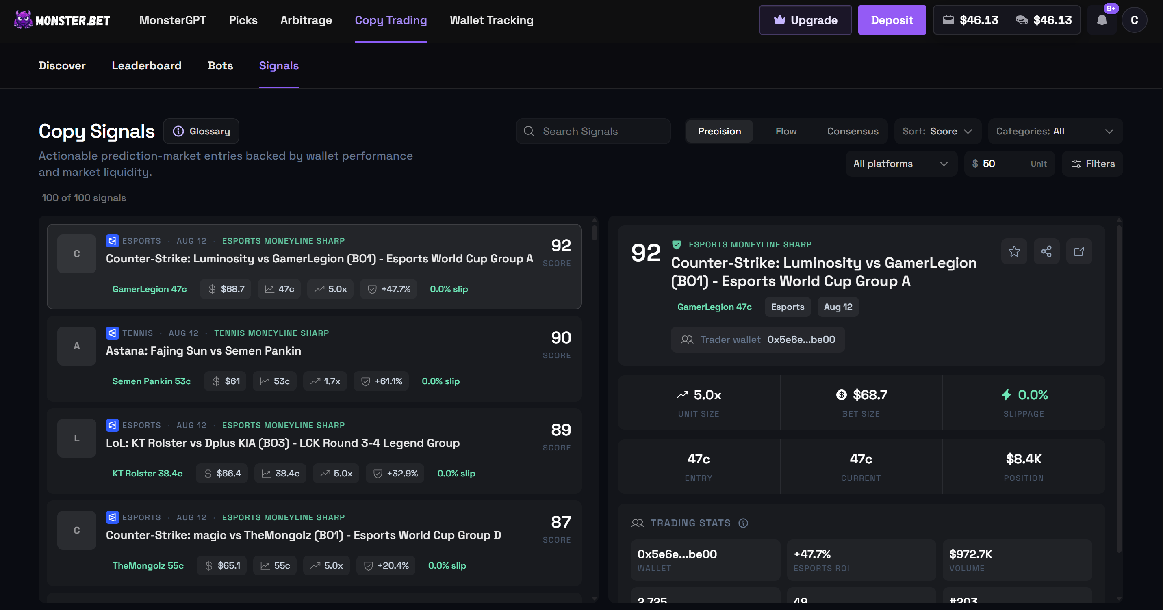
Task: Click the +47.7% ROI chip in the Luminosity row
Action: [x=389, y=289]
